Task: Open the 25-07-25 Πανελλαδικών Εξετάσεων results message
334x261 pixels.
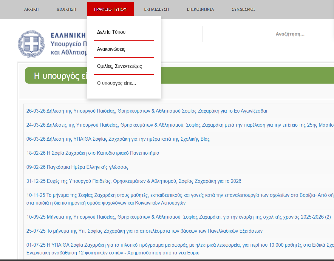Action: (x=144, y=231)
